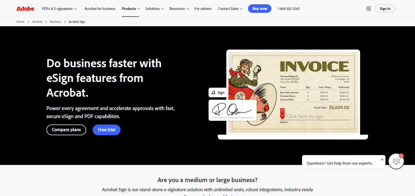
Task: Start the Free trial
Action: click(107, 130)
